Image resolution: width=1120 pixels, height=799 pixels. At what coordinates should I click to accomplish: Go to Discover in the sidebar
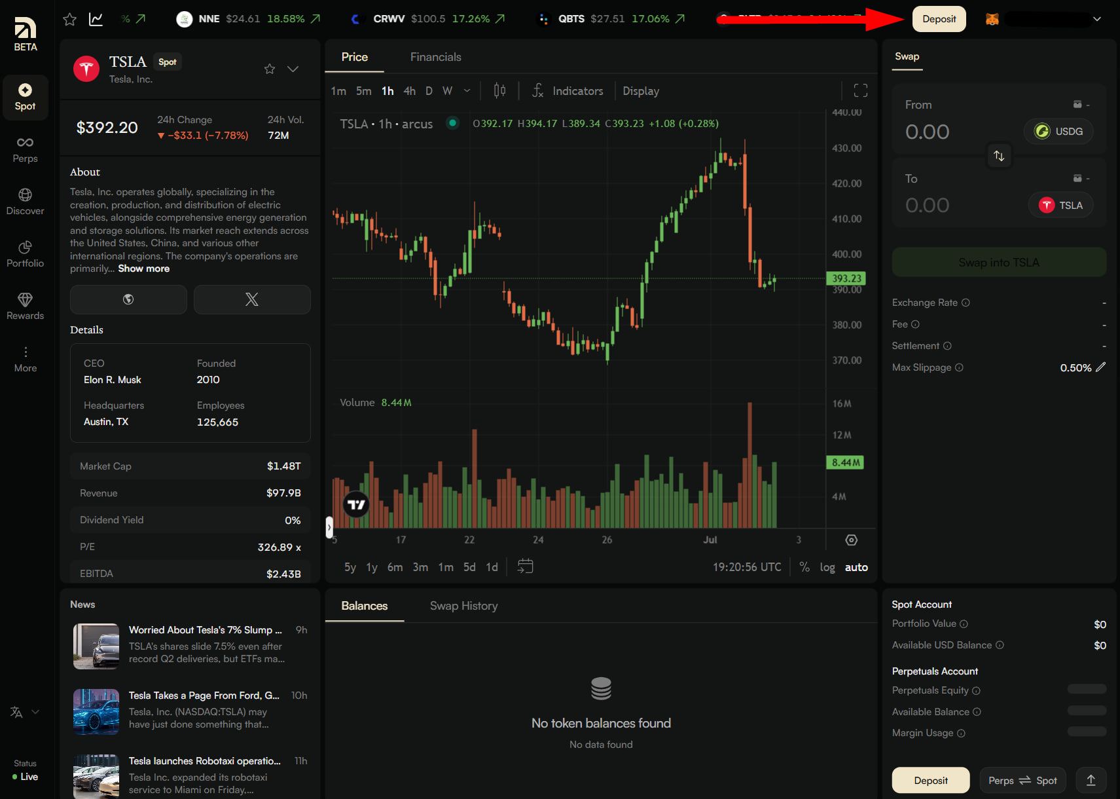click(x=25, y=202)
